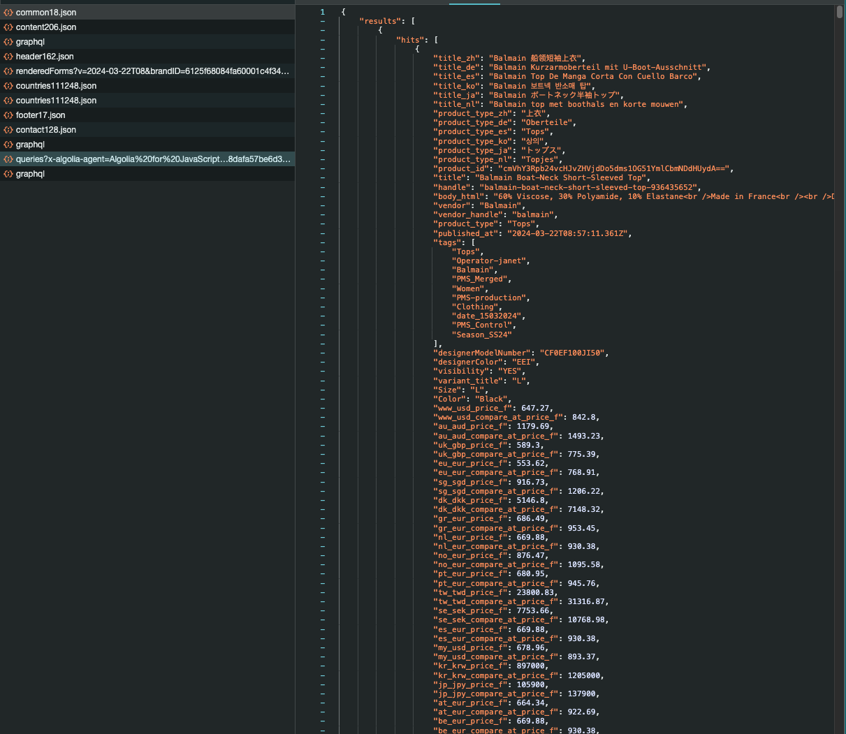
Task: Click the "Color" Black line
Action: pos(472,399)
